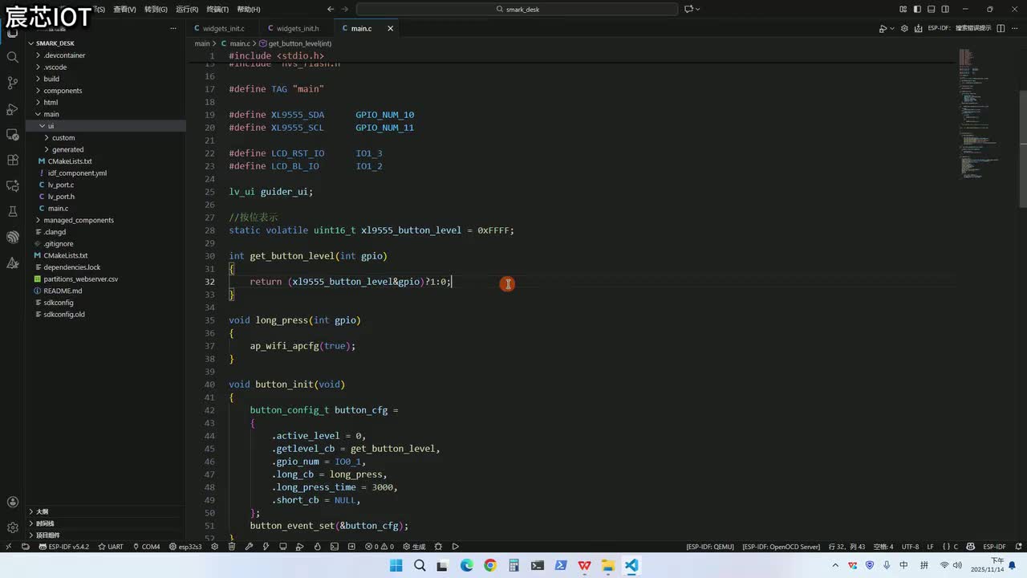This screenshot has width=1027, height=578.
Task: Click run play icon in status bar
Action: (x=455, y=547)
